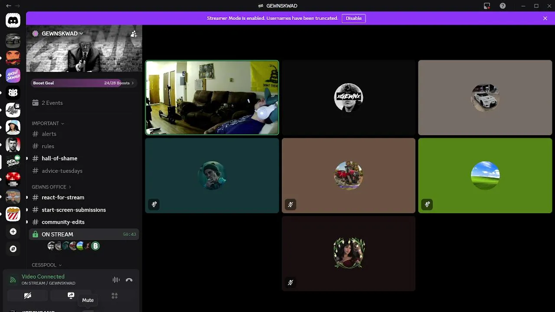Screen dimensions: 555x312
Task: Open the alerts channel
Action: tap(84, 134)
